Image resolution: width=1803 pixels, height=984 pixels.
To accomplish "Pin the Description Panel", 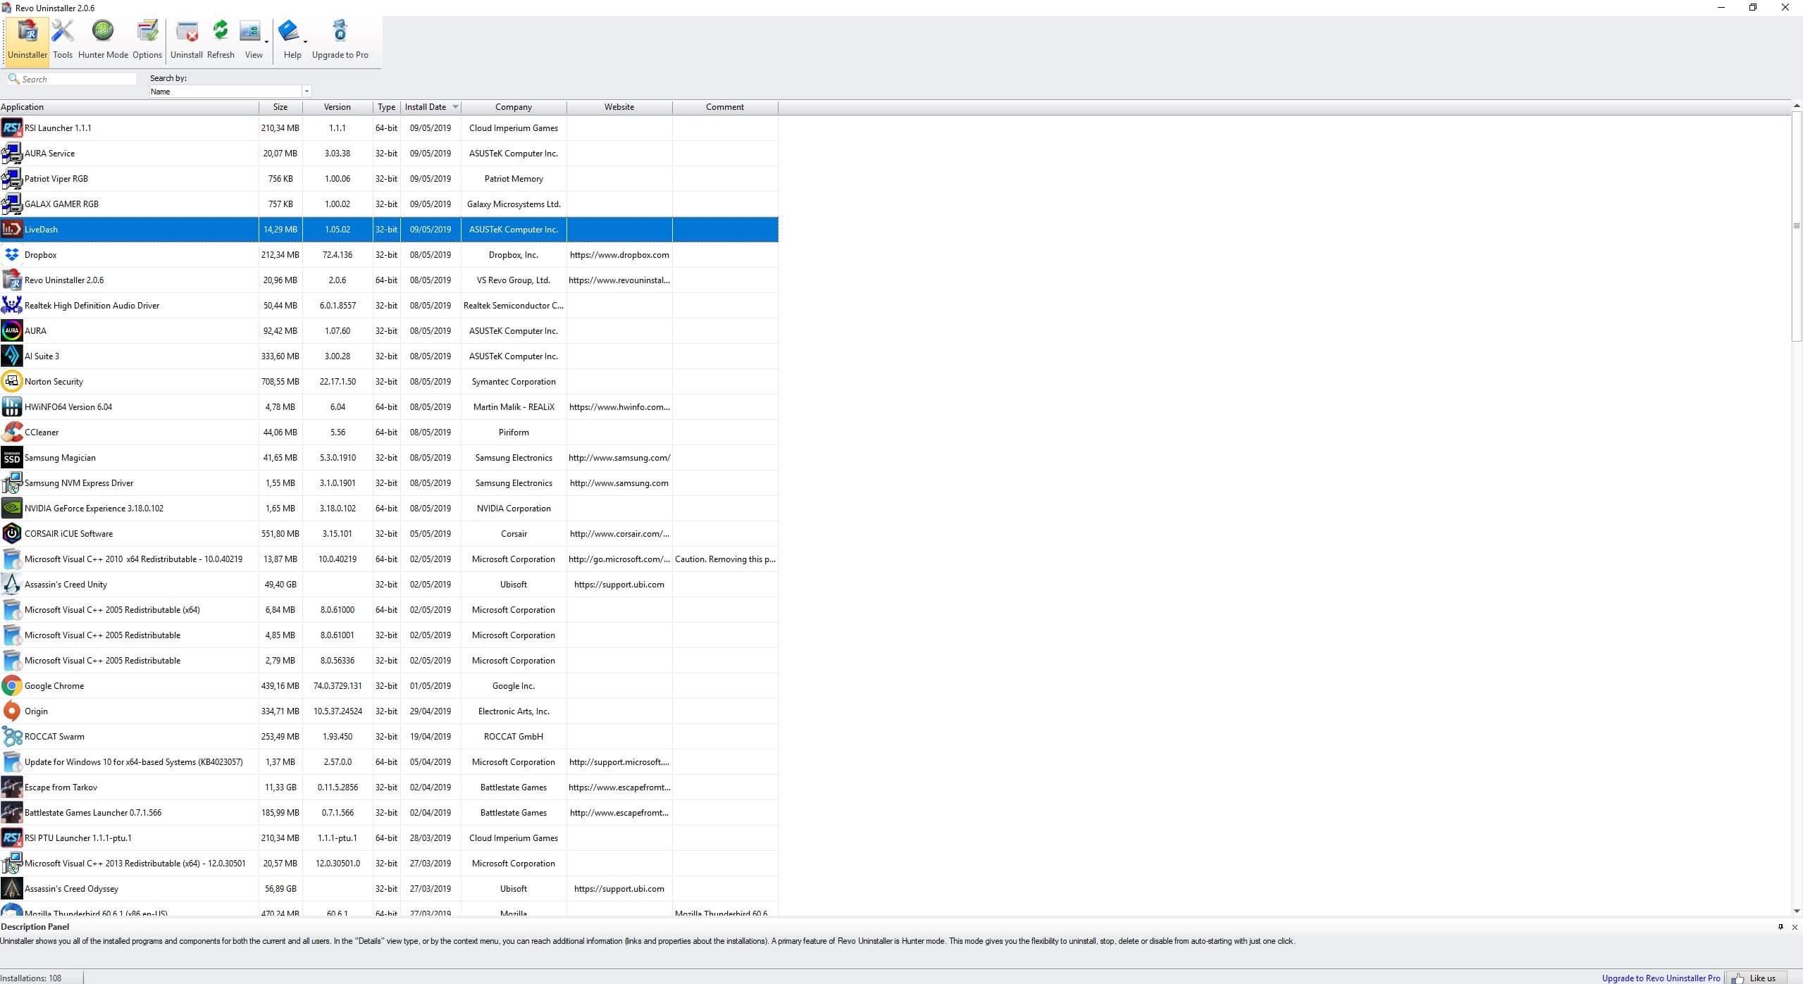I will coord(1780,927).
